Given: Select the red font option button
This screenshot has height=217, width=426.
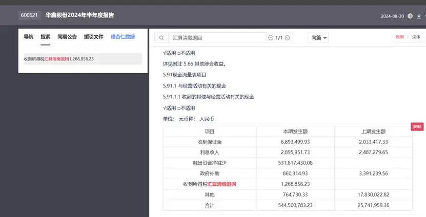Looking at the screenshot, I should pyautogui.click(x=400, y=37).
